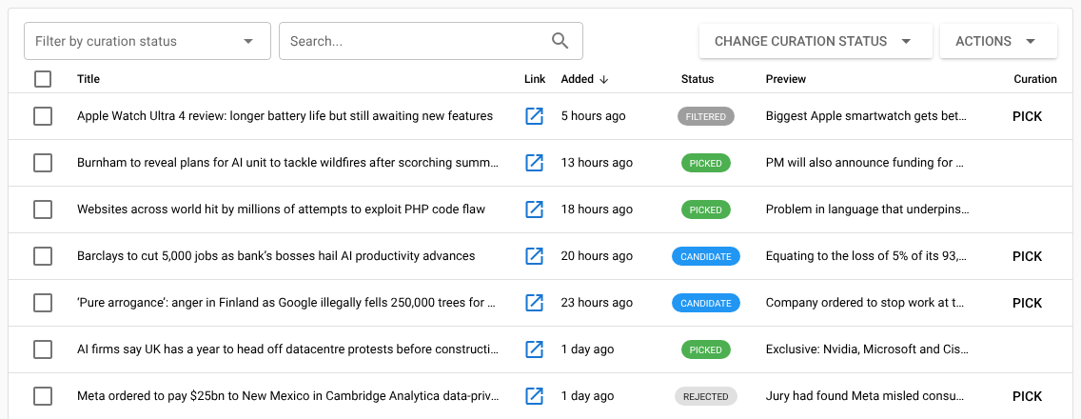Screen dimensions: 1081x419
Task: Open external link for Meta New Mexico article
Action: point(534,396)
